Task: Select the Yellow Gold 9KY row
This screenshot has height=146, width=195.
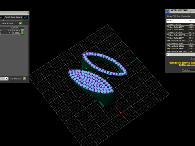Action: (x=181, y=24)
